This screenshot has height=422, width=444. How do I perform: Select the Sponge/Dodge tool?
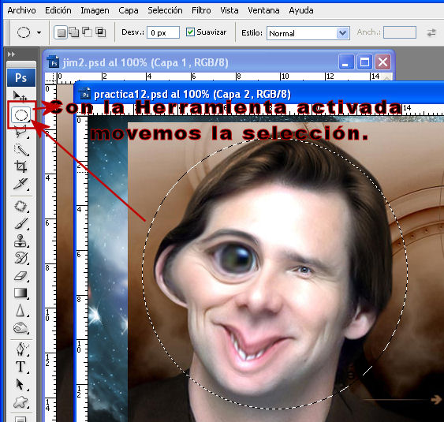[21, 328]
